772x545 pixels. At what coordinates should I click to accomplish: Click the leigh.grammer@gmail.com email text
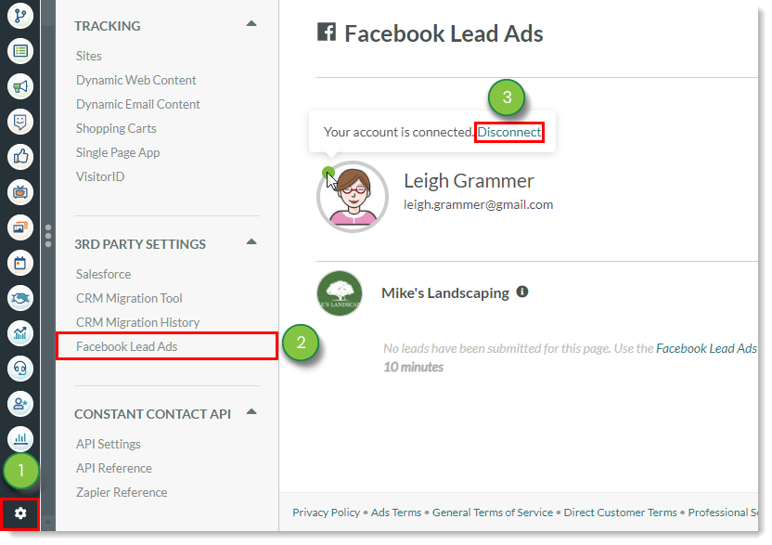click(478, 204)
